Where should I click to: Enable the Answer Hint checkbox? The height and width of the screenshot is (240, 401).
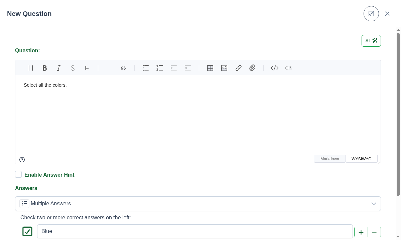18,174
